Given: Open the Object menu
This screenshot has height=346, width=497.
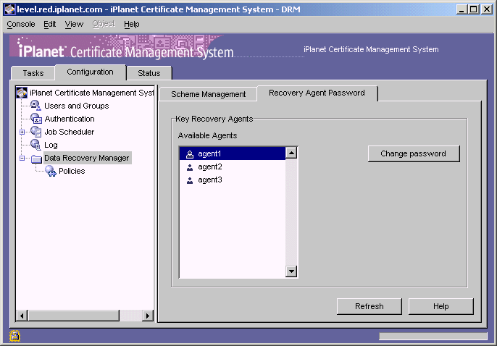Looking at the screenshot, I should pos(104,24).
